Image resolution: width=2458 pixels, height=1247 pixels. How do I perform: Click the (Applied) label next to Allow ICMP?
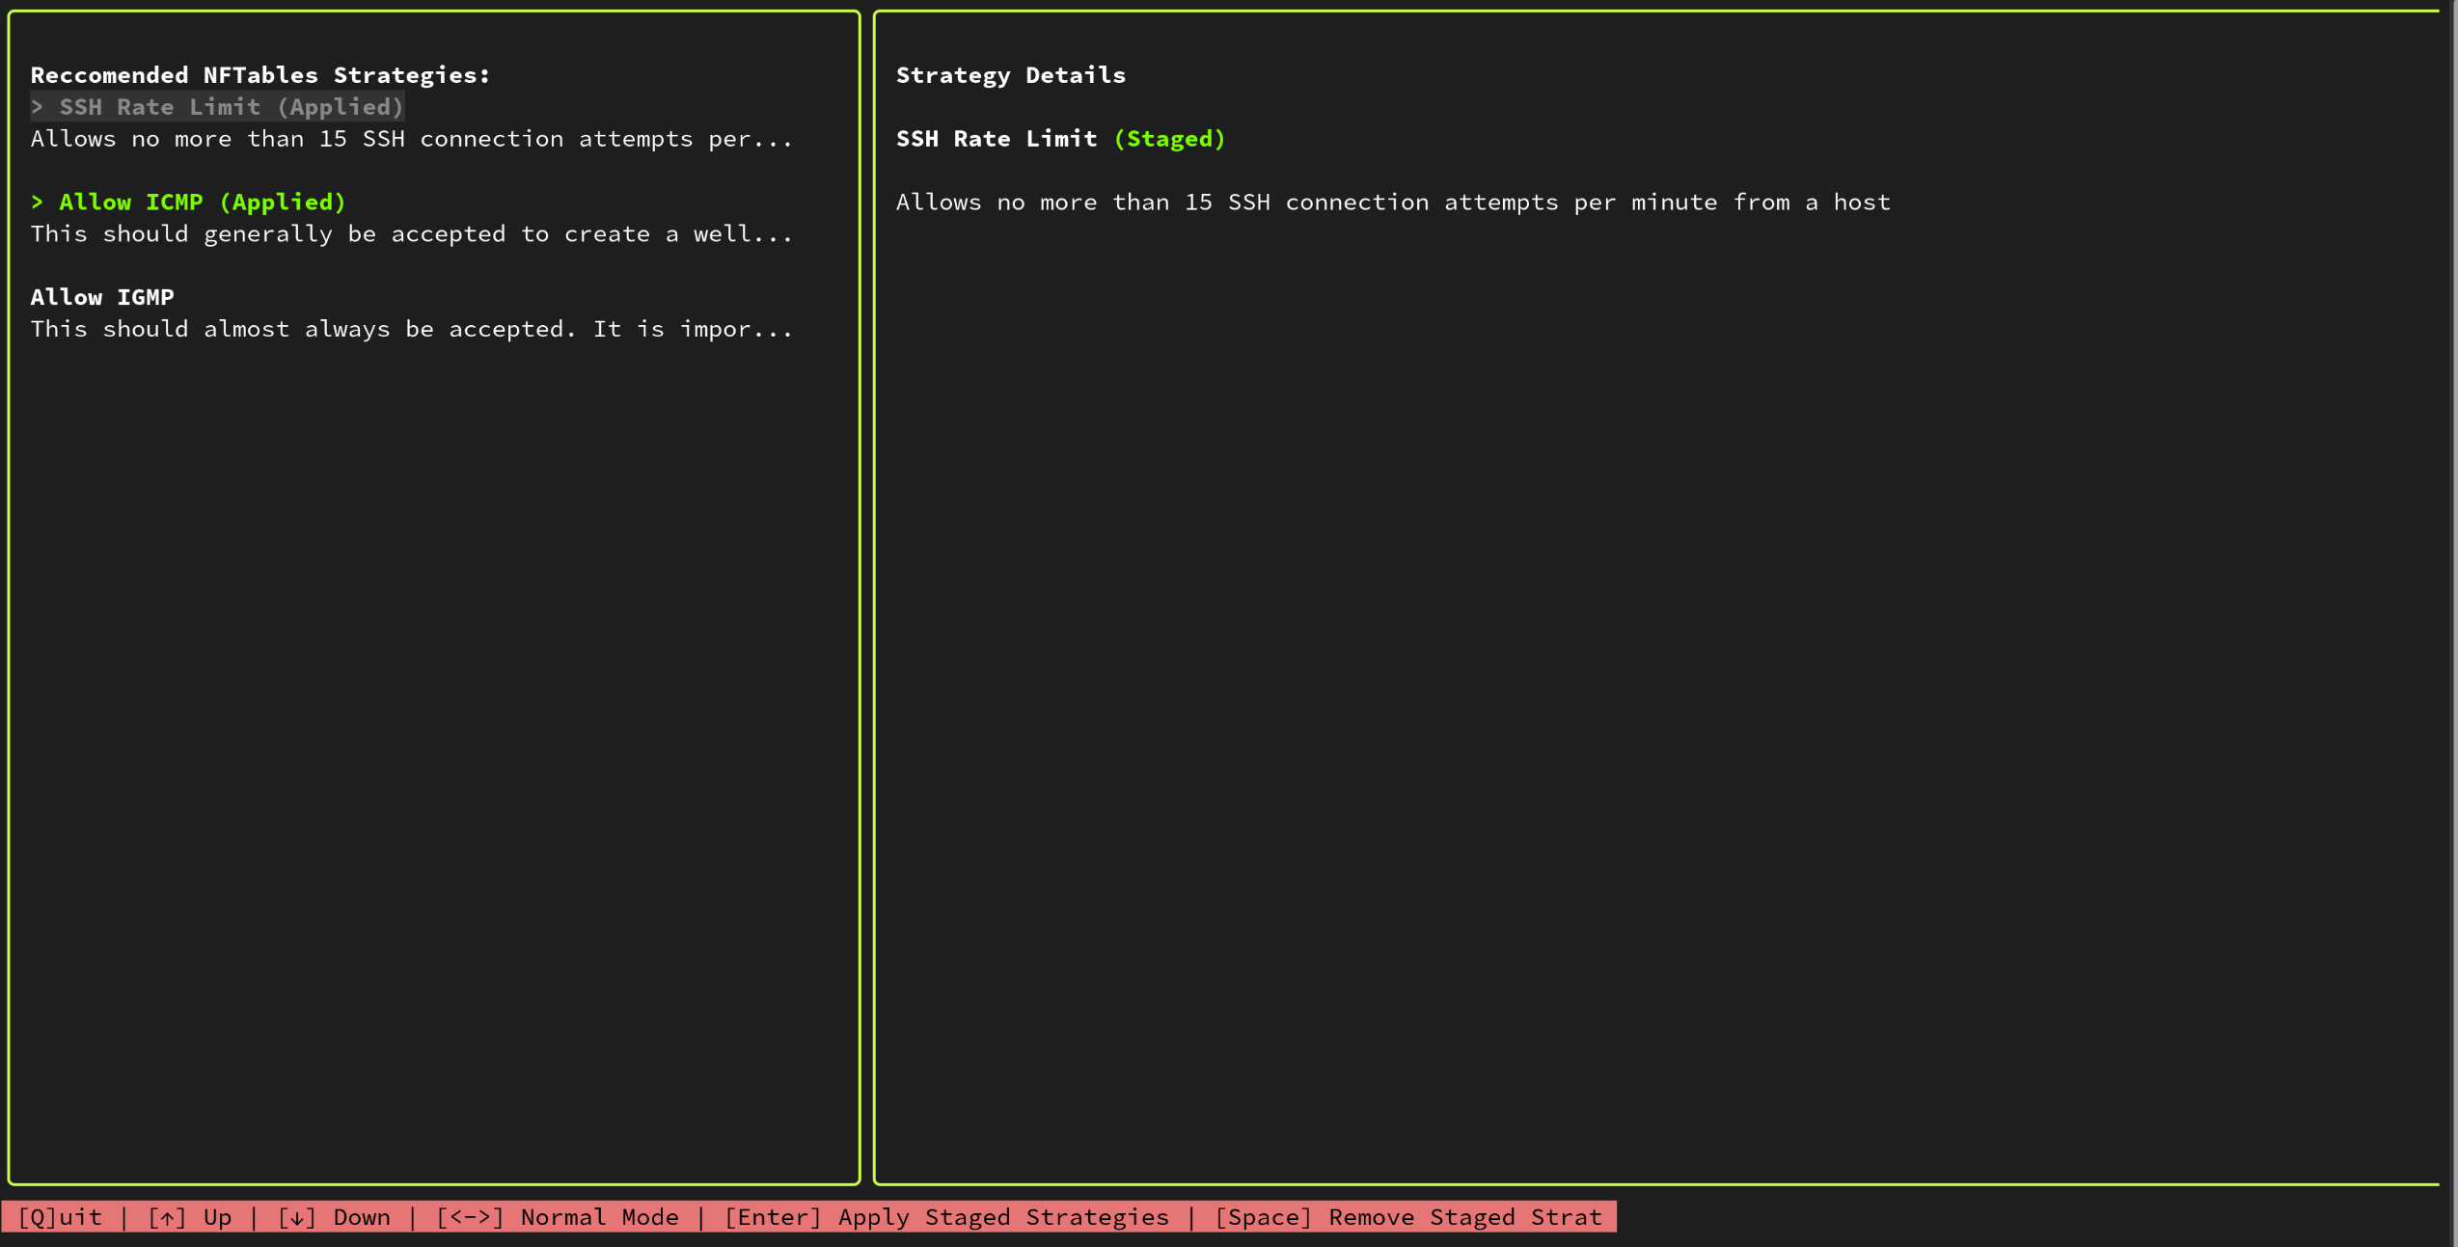[283, 203]
